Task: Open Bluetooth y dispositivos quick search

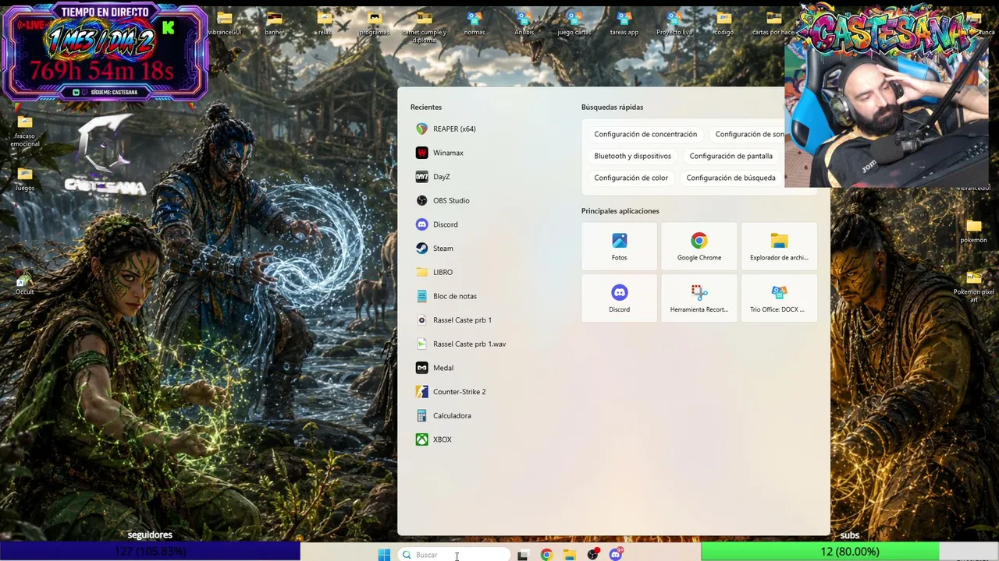Action: 632,157
